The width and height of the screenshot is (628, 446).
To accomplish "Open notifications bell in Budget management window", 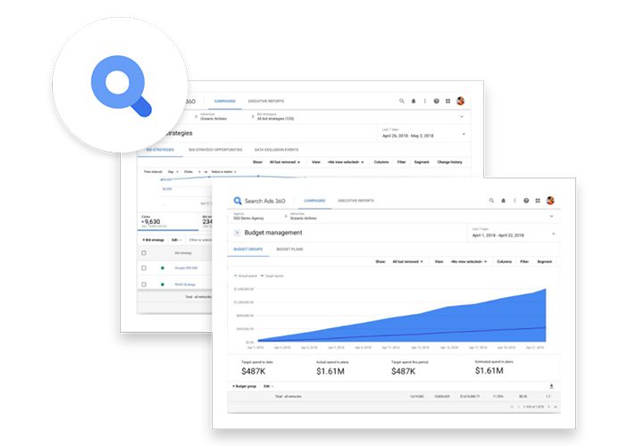I will click(504, 201).
